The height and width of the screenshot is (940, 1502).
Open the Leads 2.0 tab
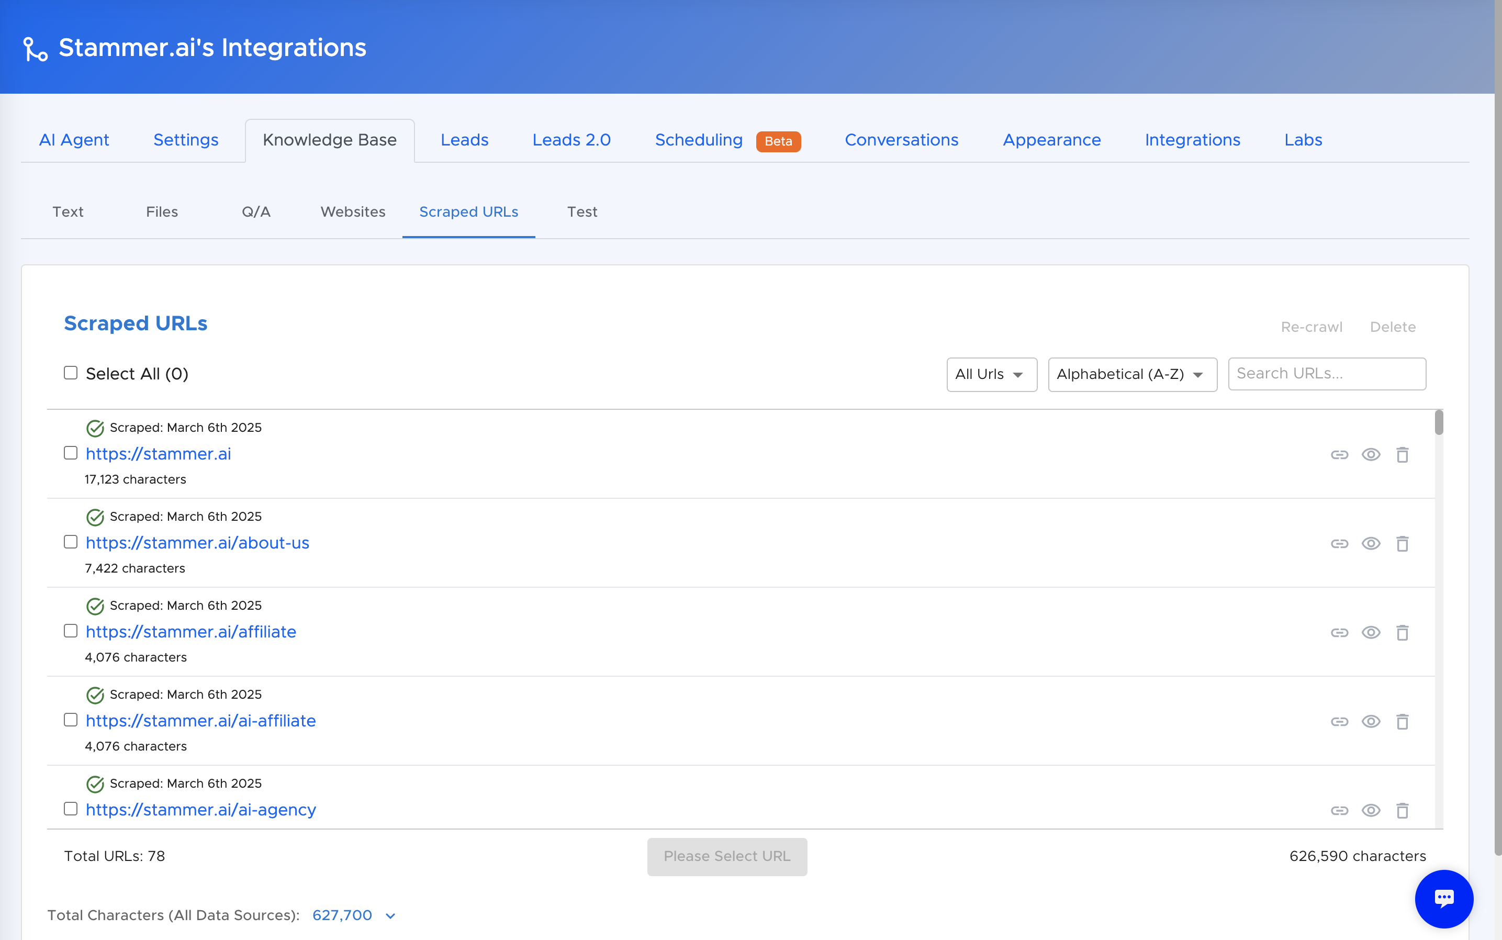[x=571, y=140]
